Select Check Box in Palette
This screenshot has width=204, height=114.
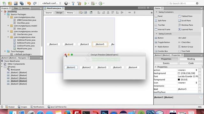pyautogui.click(x=184, y=42)
